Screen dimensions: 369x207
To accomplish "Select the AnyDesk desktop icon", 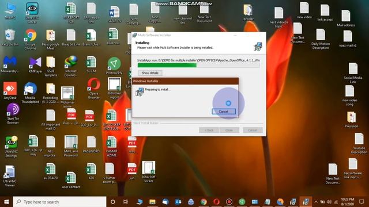I will tap(10, 91).
